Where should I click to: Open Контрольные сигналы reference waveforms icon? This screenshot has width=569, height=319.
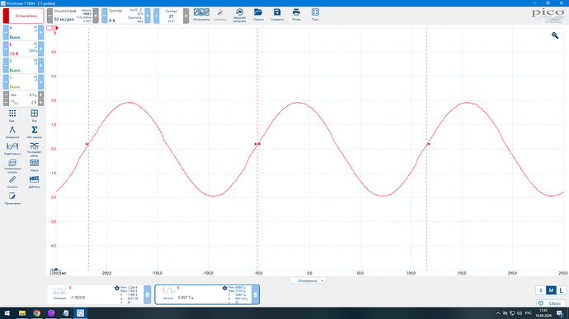(x=12, y=166)
